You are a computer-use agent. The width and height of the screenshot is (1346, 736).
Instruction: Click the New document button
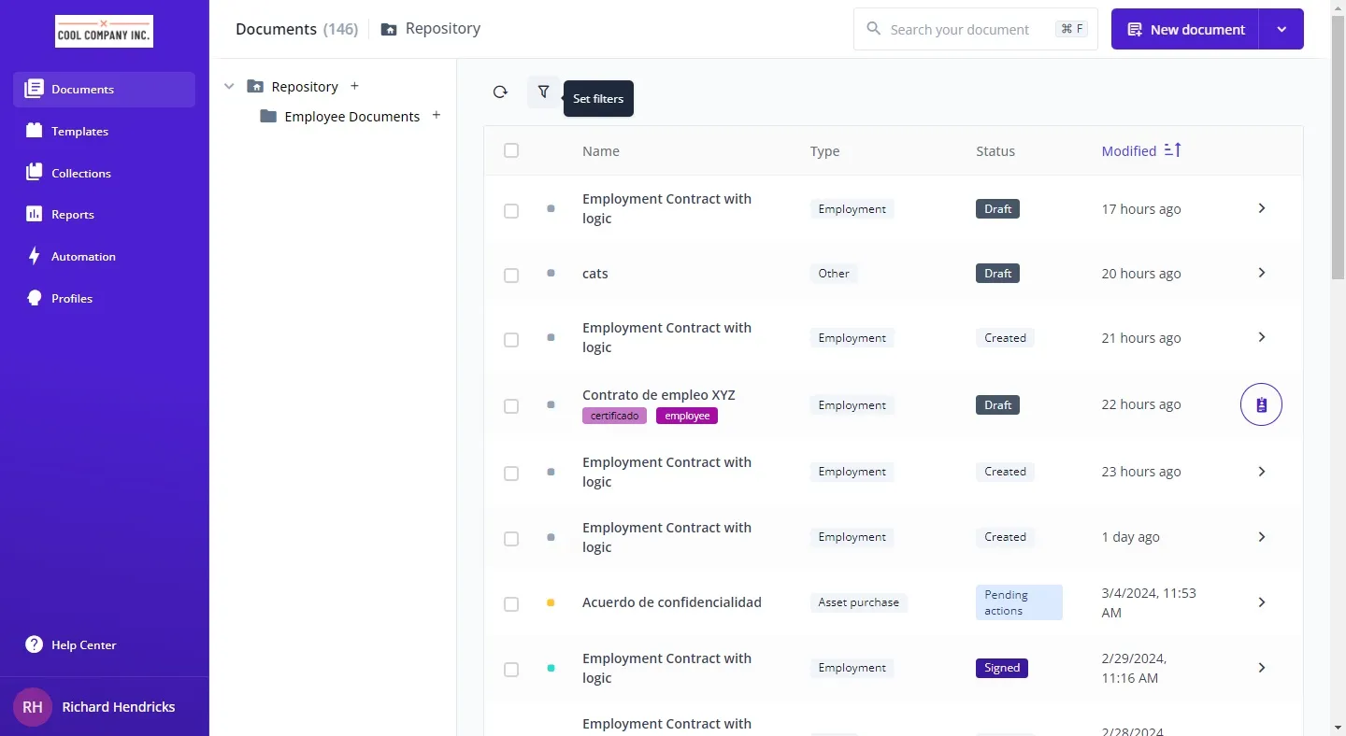(1185, 30)
